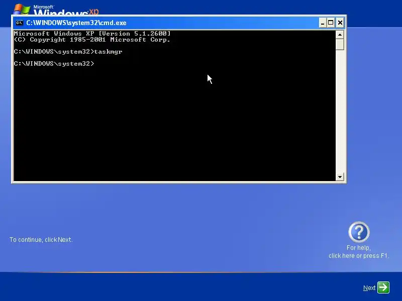Click the scrollbar up arrow in cmd
This screenshot has width=402, height=301.
(340, 35)
